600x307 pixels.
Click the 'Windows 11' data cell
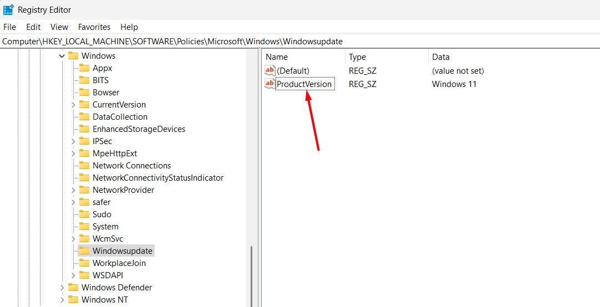coord(454,84)
